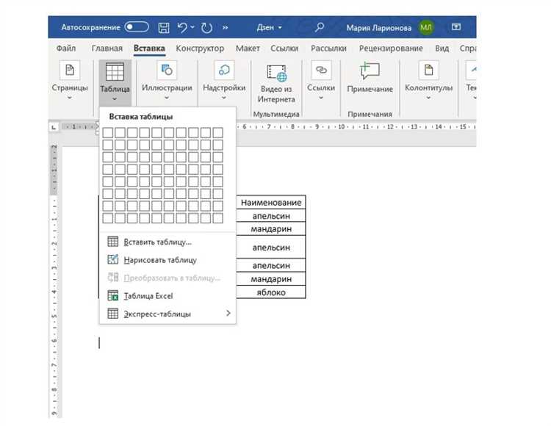The width and height of the screenshot is (551, 426).
Task: Open the Рецензирование tab
Action: click(391, 48)
